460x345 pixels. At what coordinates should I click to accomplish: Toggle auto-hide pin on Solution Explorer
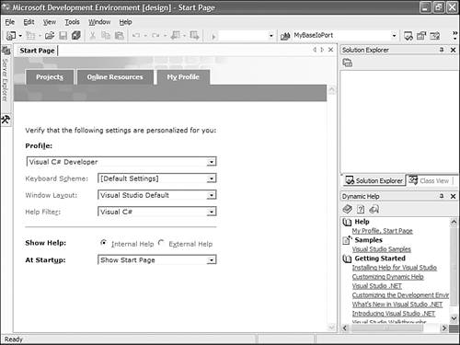coord(442,50)
